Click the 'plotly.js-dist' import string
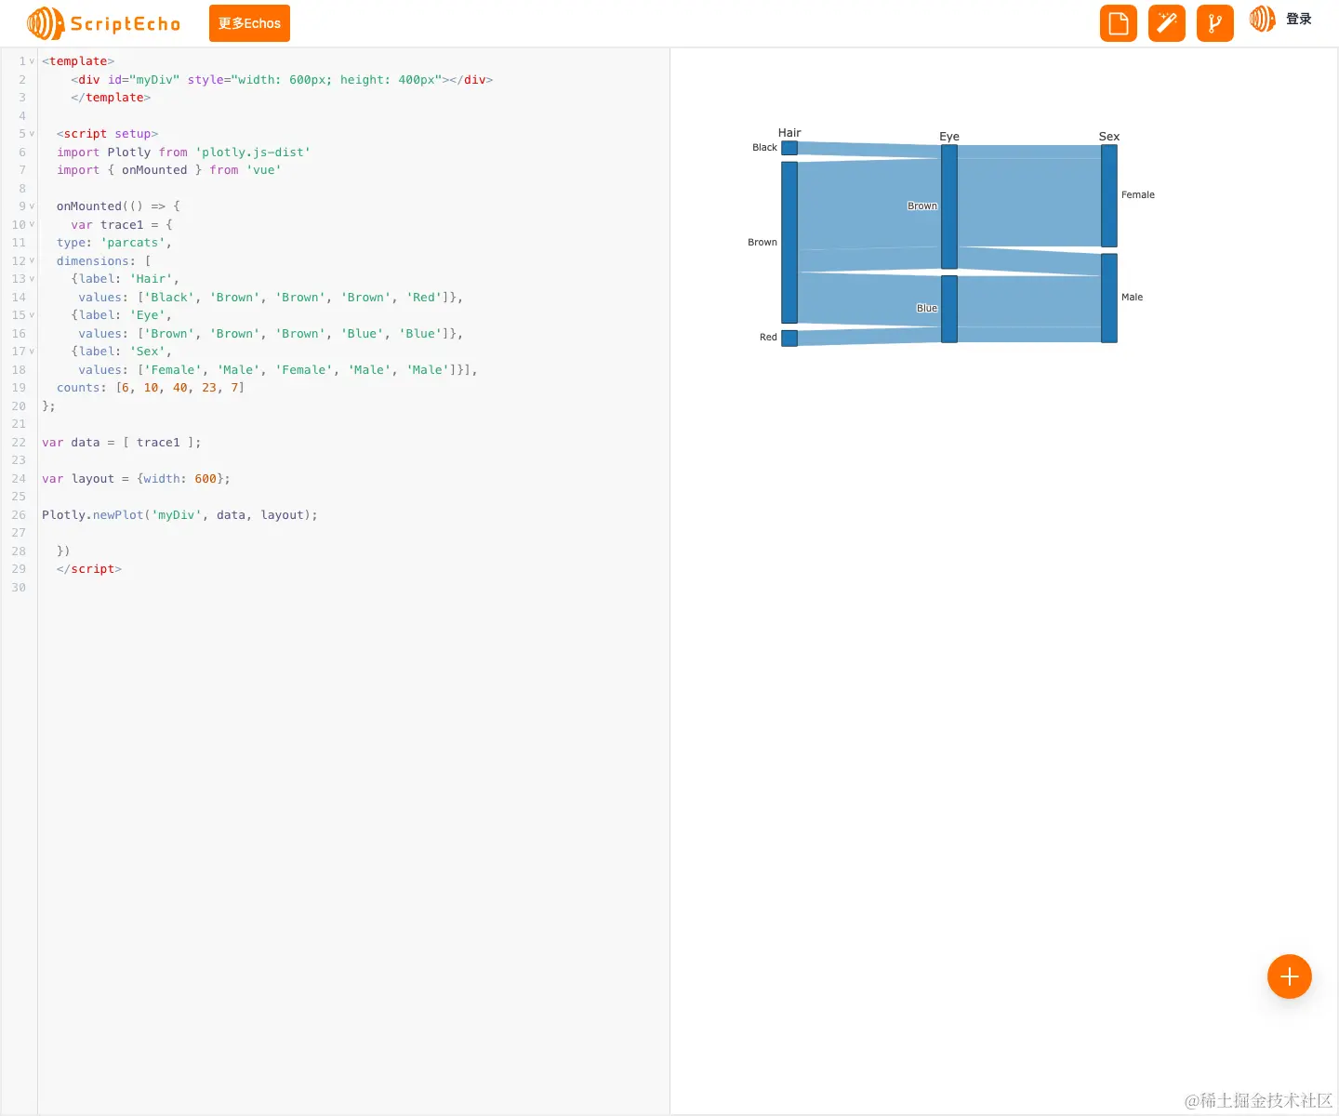1339x1116 pixels. [x=253, y=153]
